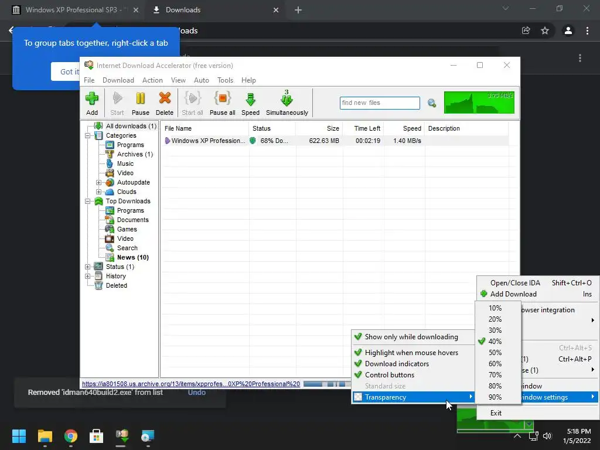Select Documents under Top Downloads
The width and height of the screenshot is (600, 450).
coord(132,220)
